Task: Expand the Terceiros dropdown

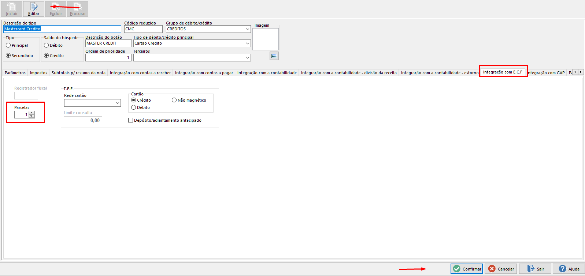Action: click(x=248, y=57)
